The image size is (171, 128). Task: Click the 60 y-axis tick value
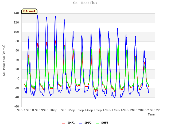tap(17, 51)
